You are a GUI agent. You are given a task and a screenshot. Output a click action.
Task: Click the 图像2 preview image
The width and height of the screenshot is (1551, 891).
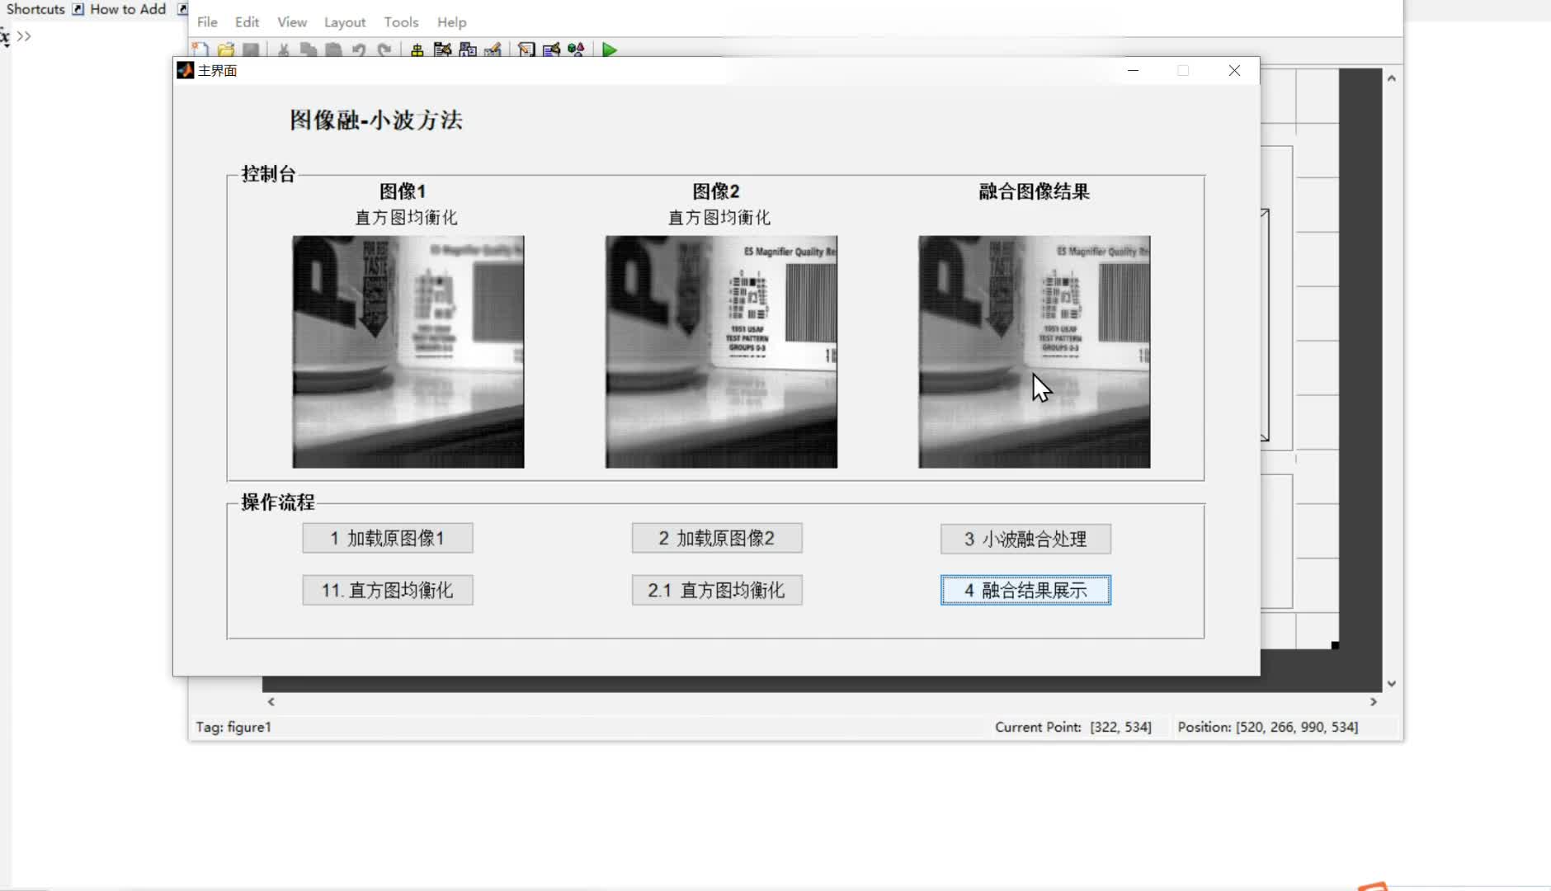point(721,352)
